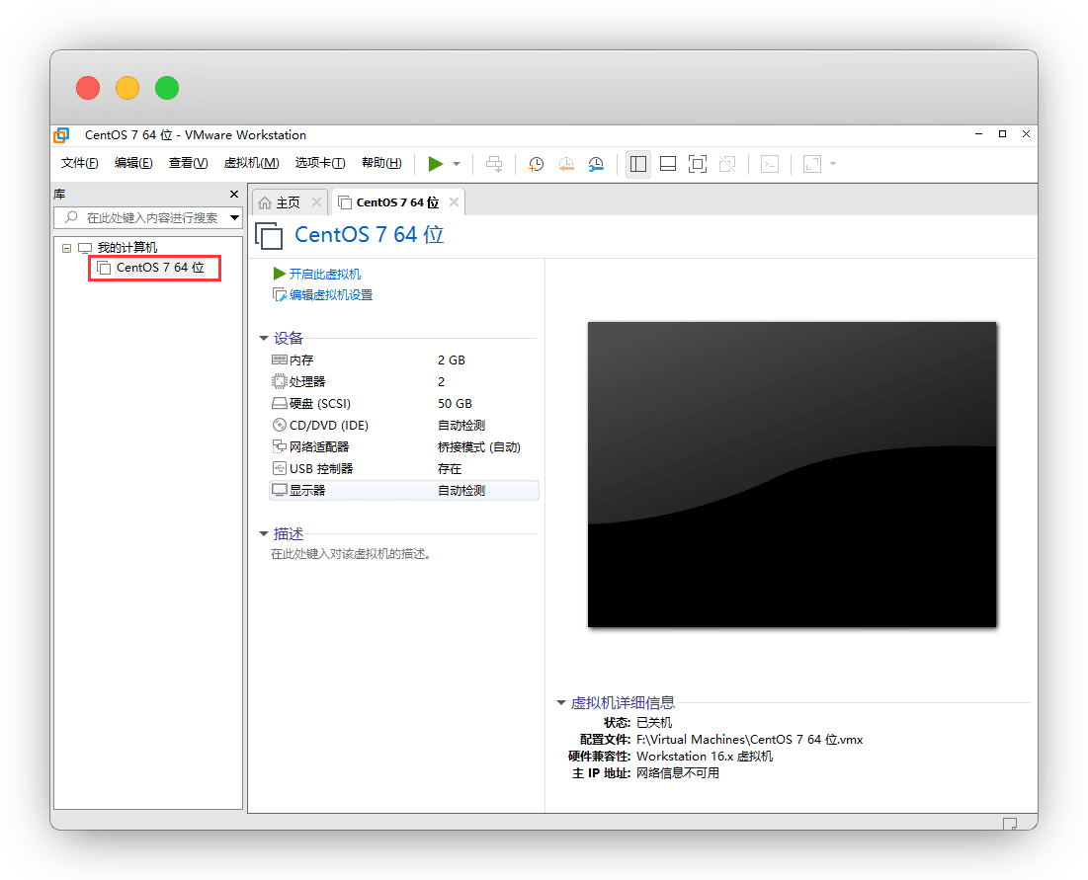The image size is (1088, 880).
Task: Select the USB 控制器 device row
Action: tap(403, 469)
